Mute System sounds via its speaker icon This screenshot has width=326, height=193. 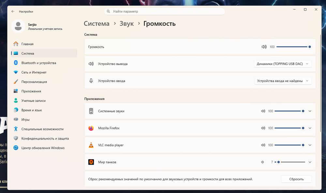pyautogui.click(x=263, y=111)
